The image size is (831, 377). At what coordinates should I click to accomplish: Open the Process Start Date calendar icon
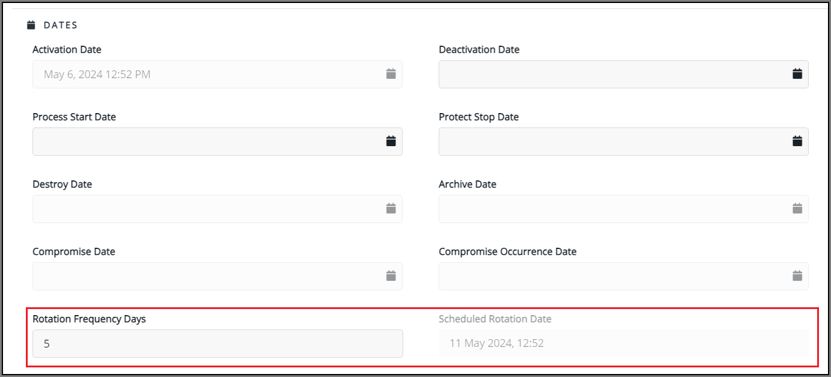click(x=391, y=141)
